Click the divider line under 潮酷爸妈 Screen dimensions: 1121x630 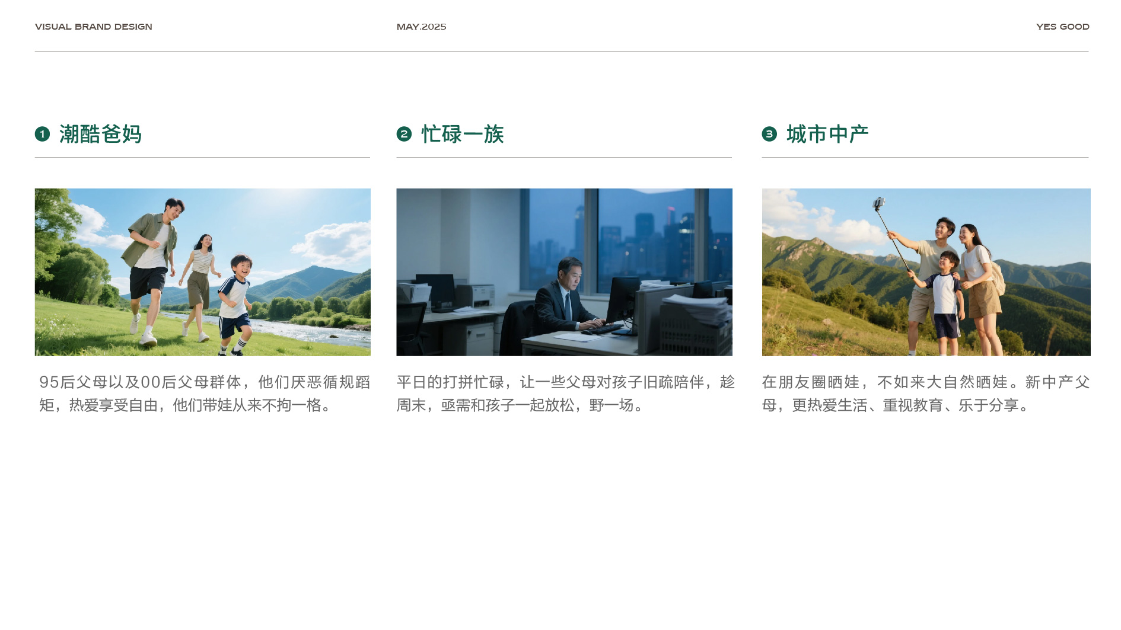(202, 157)
